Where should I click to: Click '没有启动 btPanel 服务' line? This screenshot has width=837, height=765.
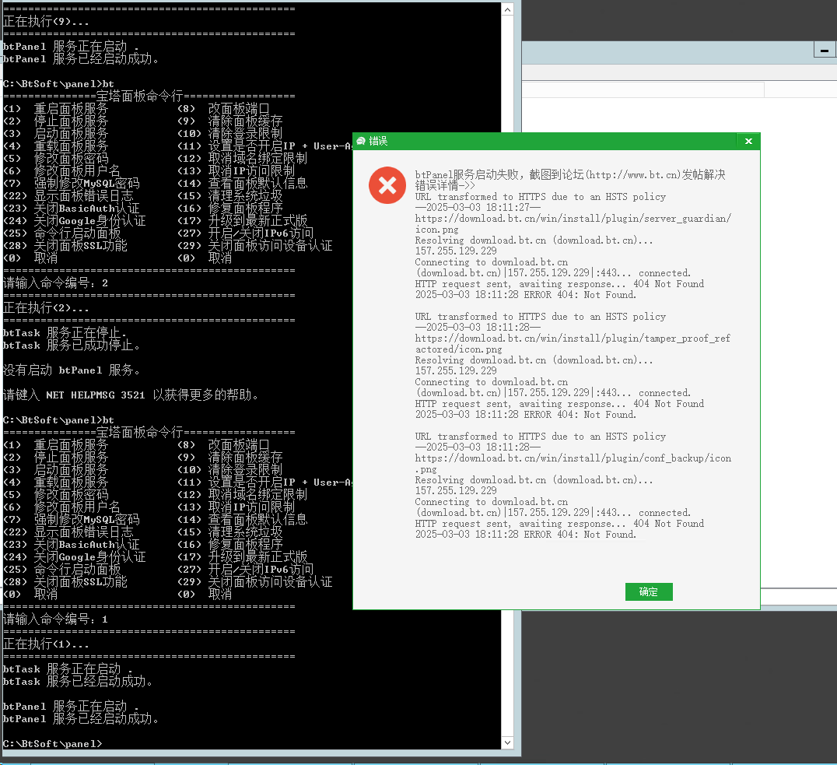pos(72,370)
